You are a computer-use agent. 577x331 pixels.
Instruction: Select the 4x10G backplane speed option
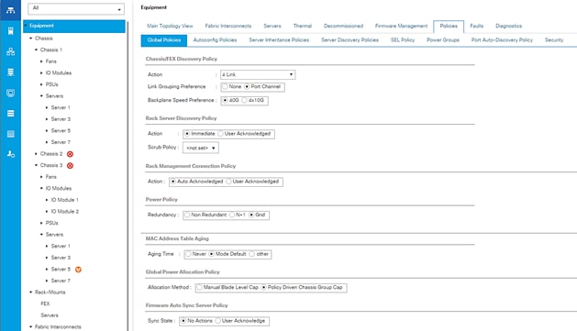(244, 100)
